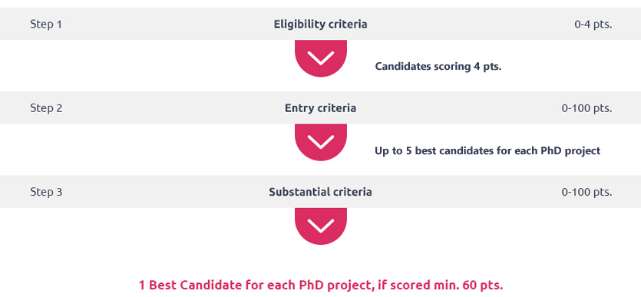Click the Substantial criteria 0-100 pts. label
The image size is (641, 297).
(x=586, y=192)
